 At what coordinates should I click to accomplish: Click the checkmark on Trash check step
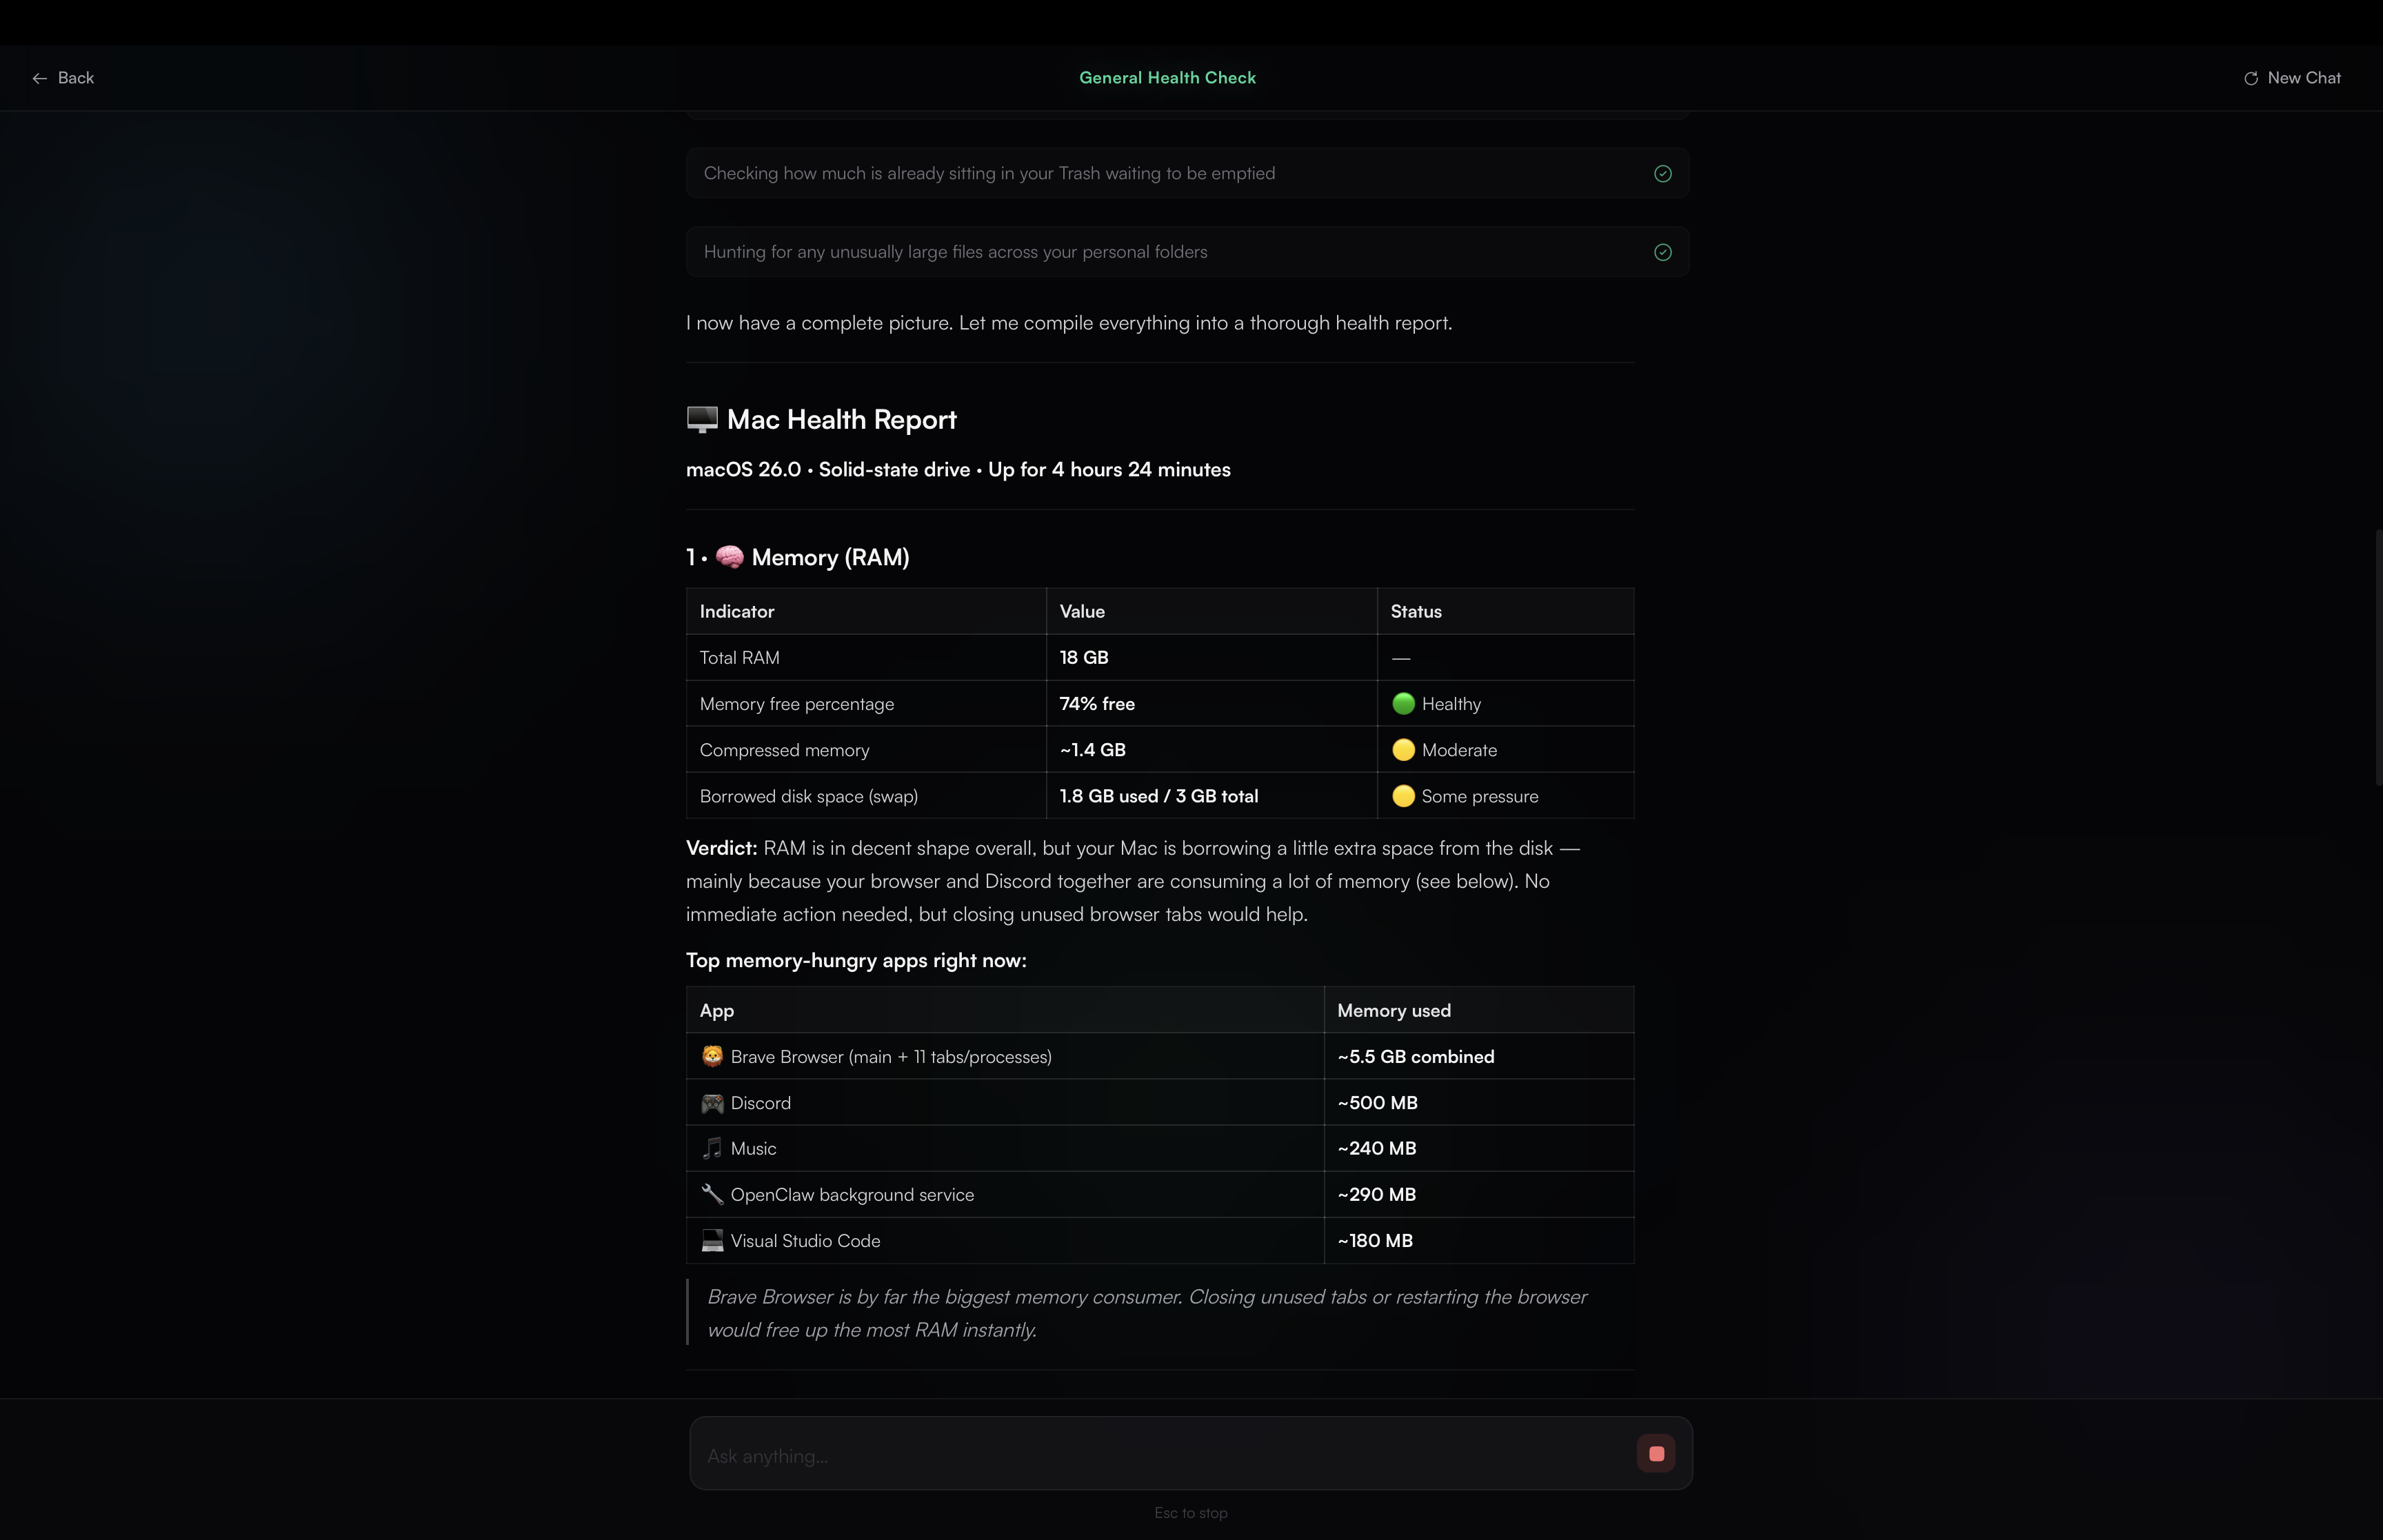click(x=1662, y=174)
